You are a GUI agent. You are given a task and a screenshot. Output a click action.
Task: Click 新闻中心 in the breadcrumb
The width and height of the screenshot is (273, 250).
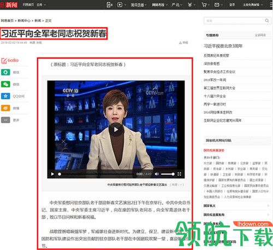24,21
